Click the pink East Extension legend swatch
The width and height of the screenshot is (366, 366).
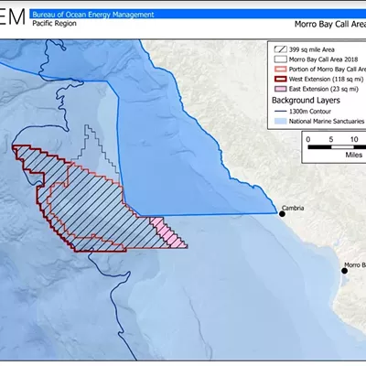click(280, 89)
